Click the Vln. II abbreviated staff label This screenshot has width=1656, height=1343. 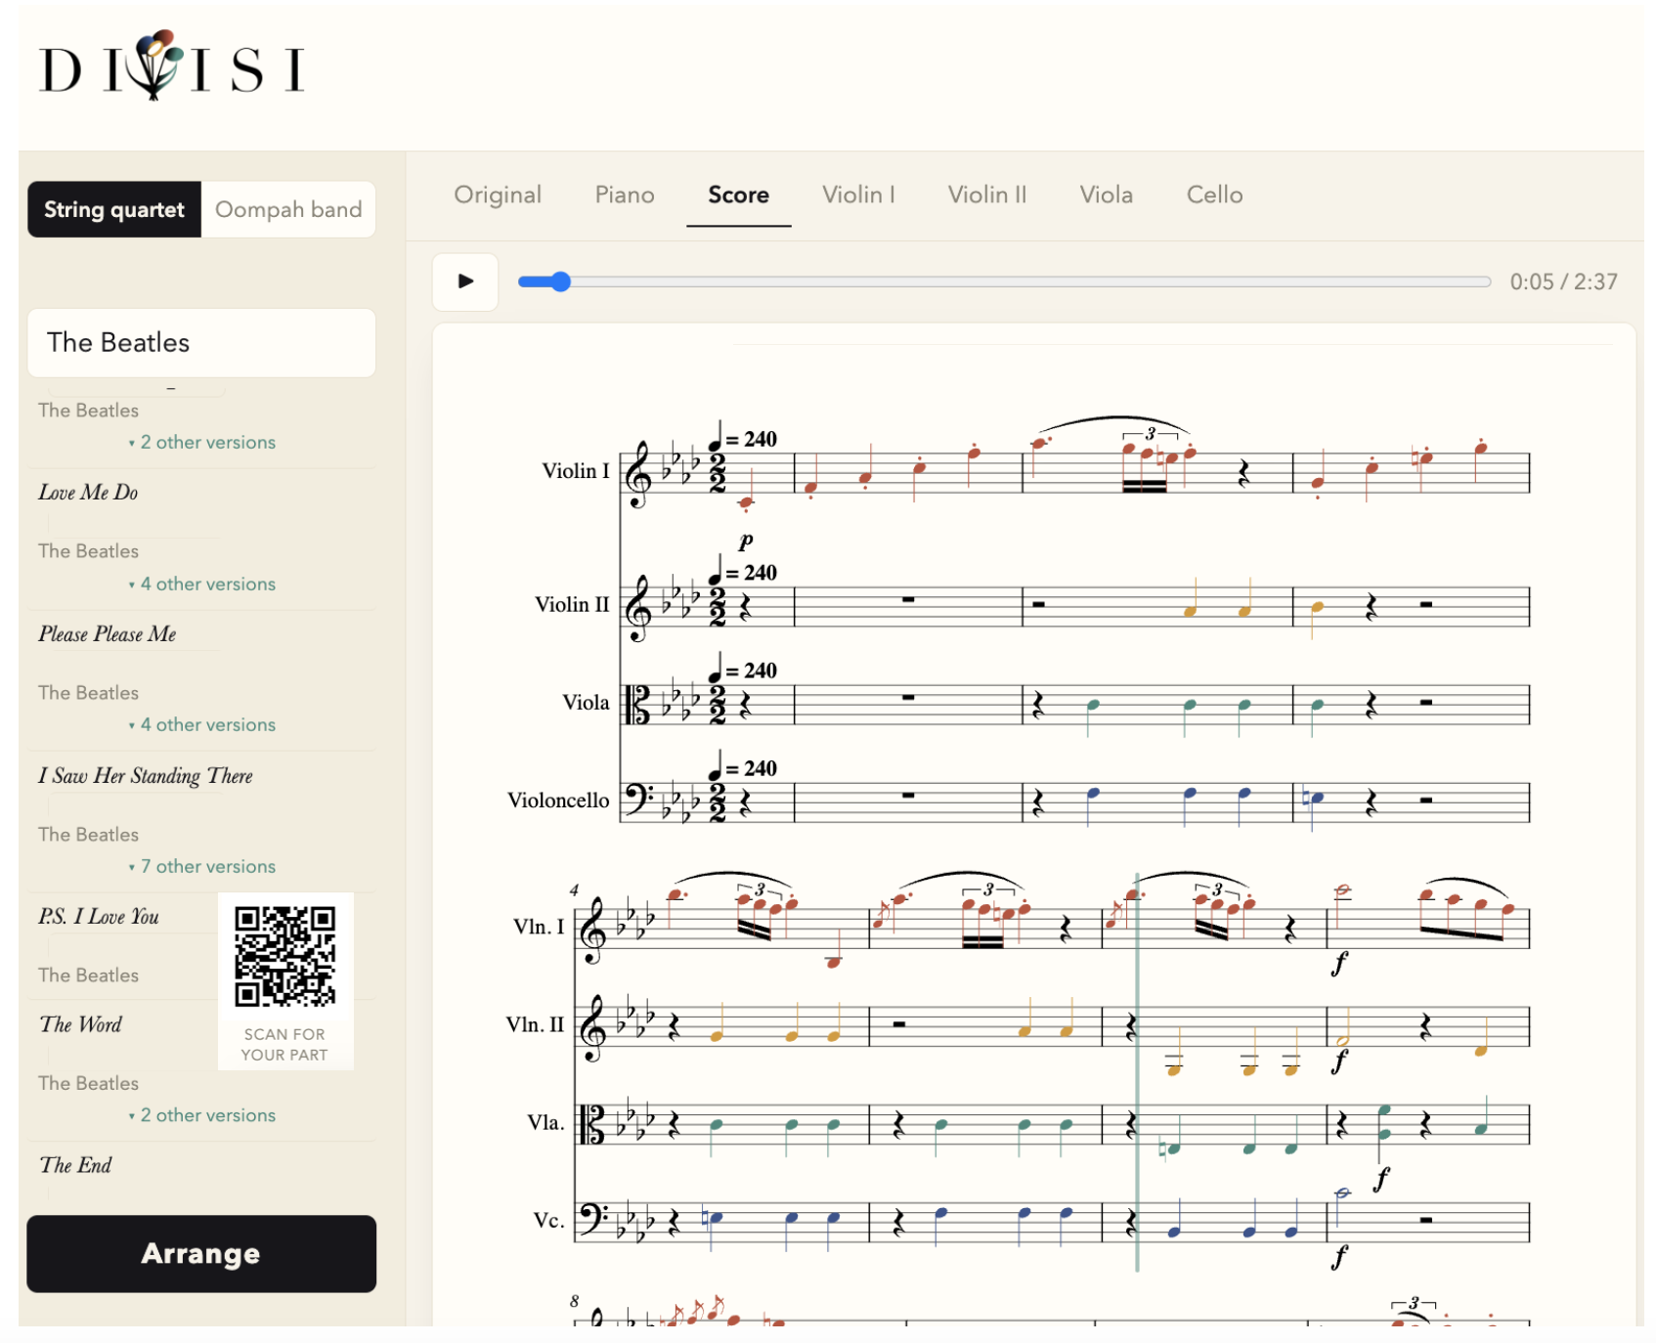pyautogui.click(x=535, y=1024)
